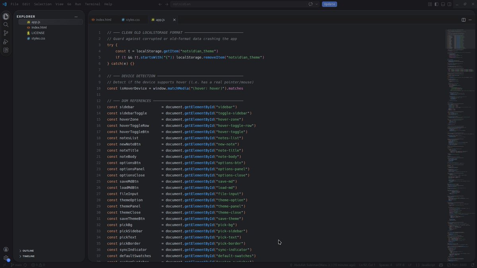477x268 pixels.
Task: Click the Spaces: 4 indentation setting
Action: (x=385, y=265)
